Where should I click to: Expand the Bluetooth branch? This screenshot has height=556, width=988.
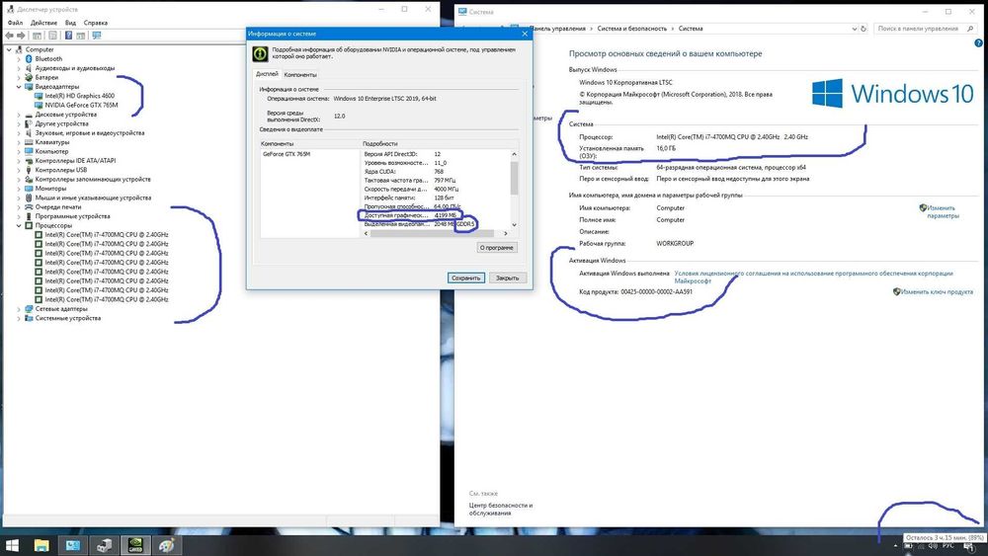pyautogui.click(x=19, y=58)
